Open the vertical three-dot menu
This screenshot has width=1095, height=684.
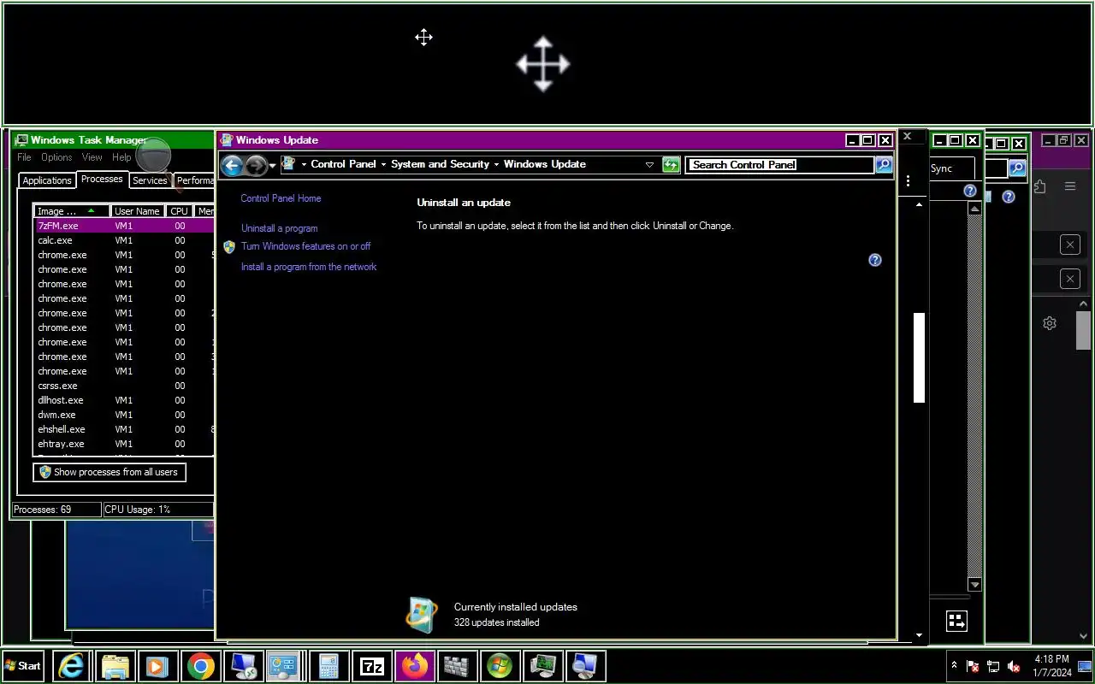[908, 181]
